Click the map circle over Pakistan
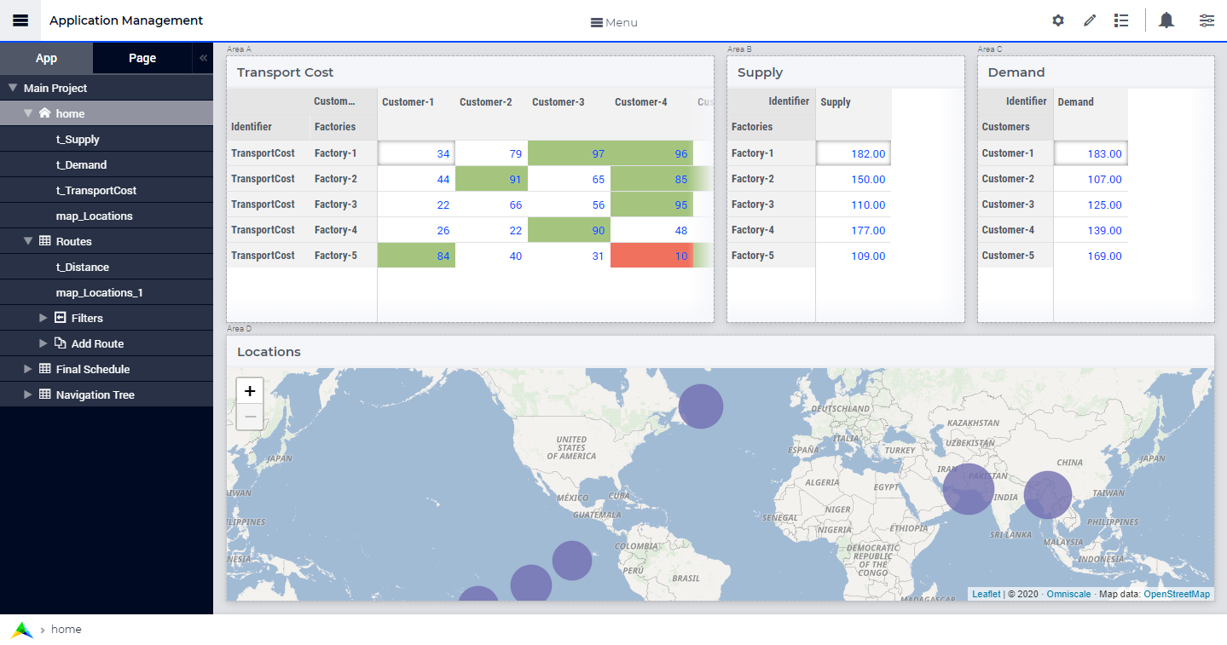The height and width of the screenshot is (645, 1227). point(968,489)
